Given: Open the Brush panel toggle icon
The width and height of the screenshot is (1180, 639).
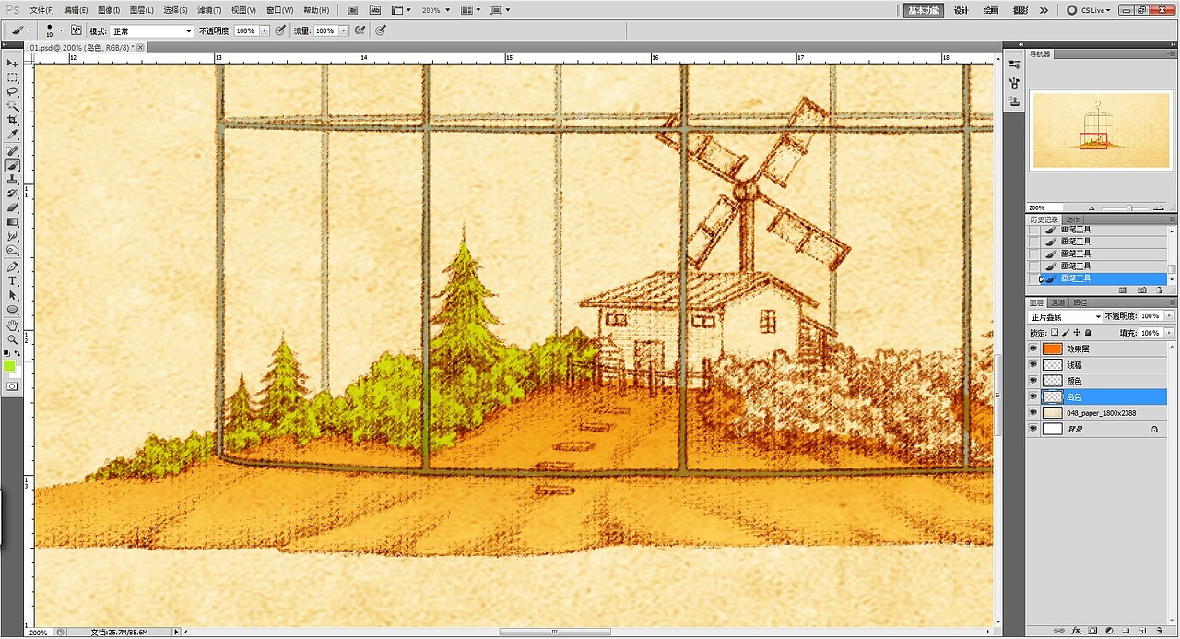Looking at the screenshot, I should pyautogui.click(x=77, y=30).
